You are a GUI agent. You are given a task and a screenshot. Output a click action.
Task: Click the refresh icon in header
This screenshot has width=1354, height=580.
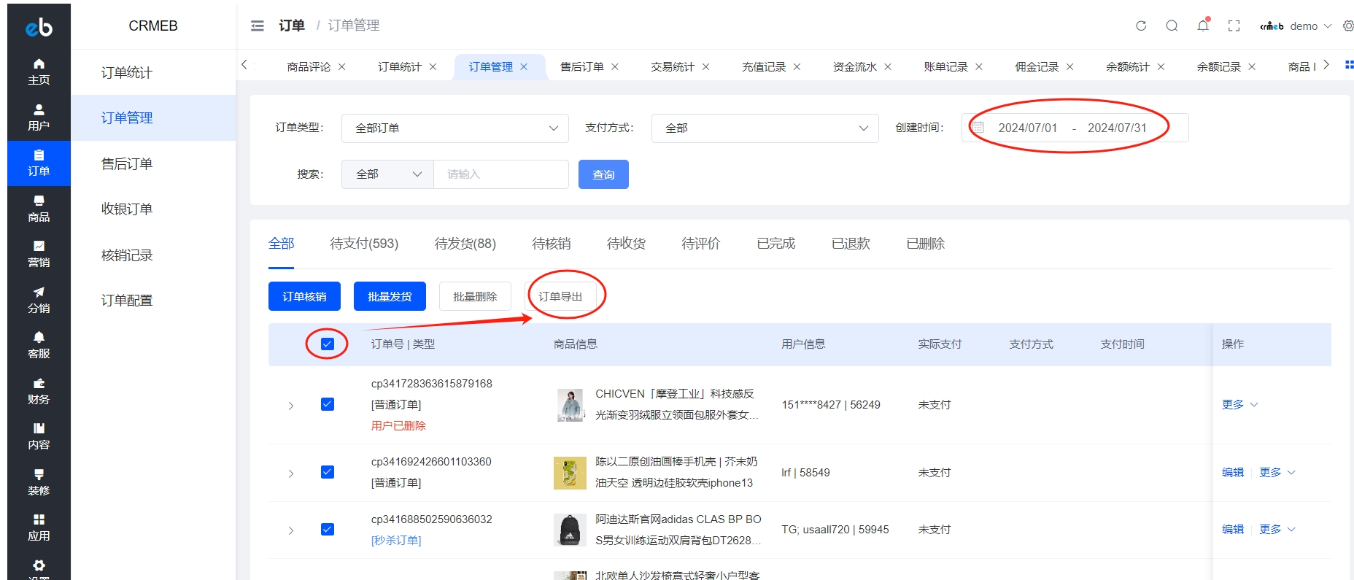click(1141, 26)
